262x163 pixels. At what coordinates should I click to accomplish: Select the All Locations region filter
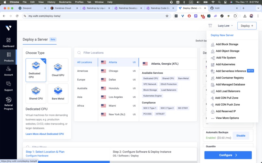(86, 62)
